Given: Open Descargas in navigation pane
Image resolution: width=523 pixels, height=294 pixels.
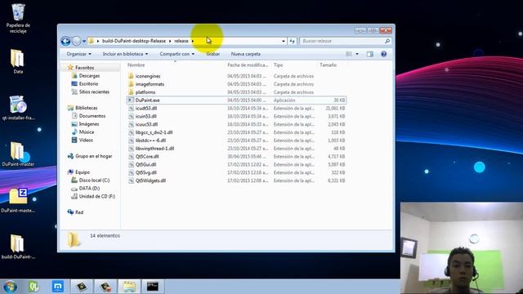Looking at the screenshot, I should [x=89, y=76].
